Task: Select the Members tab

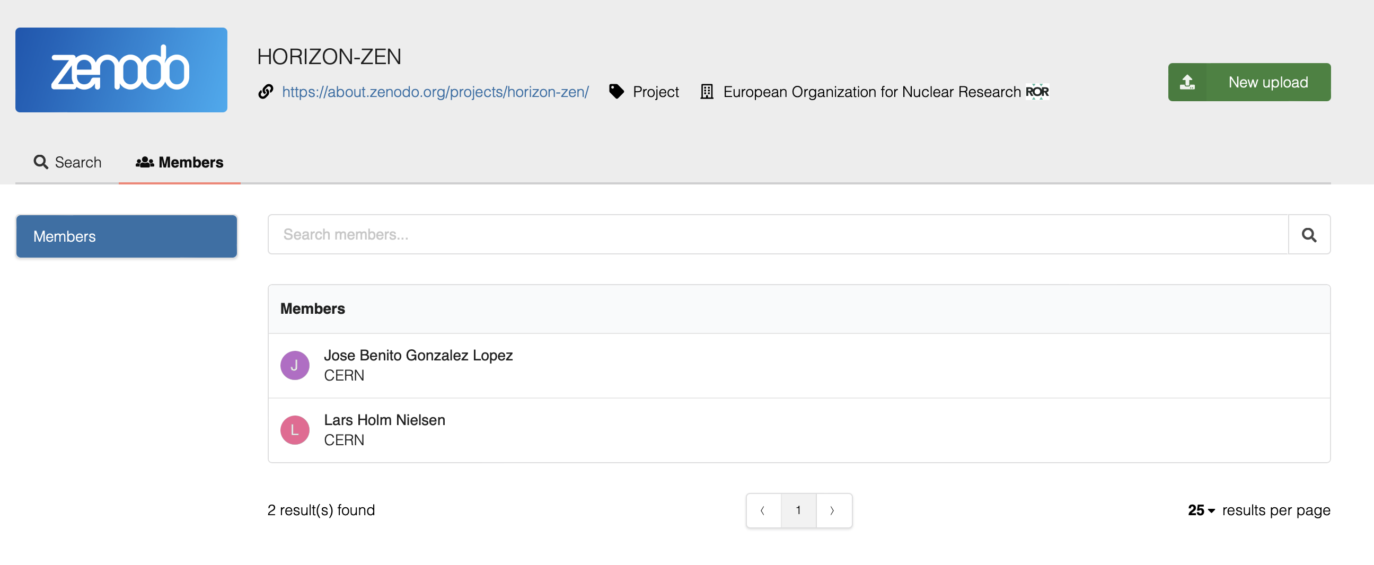Action: 180,162
